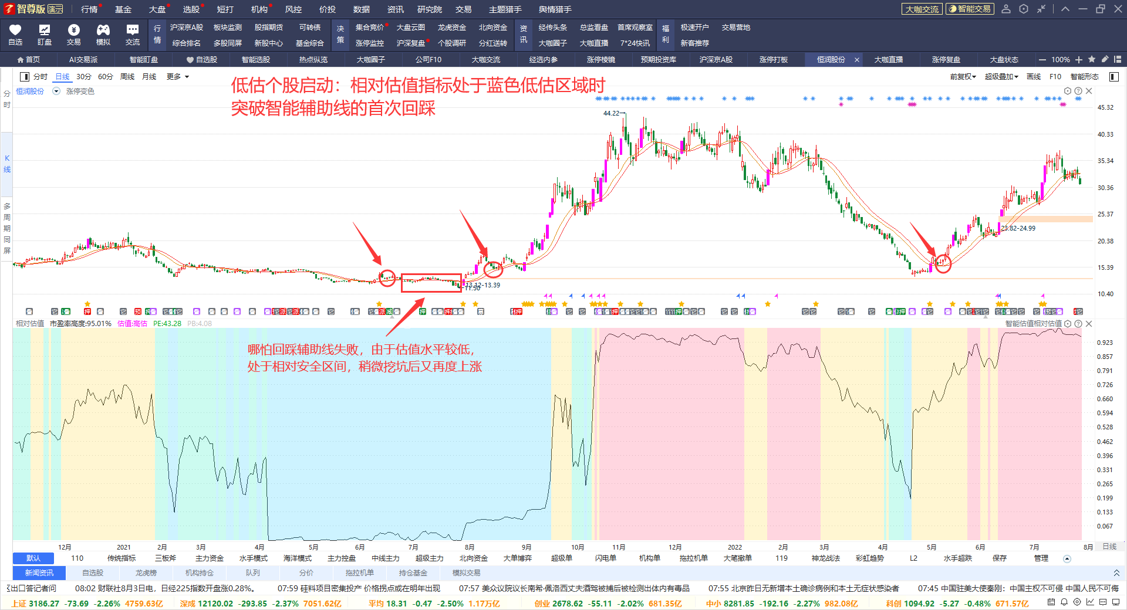The image size is (1127, 610).
Task: Open hexagon settings icon in title bar
Action: (x=1024, y=9)
